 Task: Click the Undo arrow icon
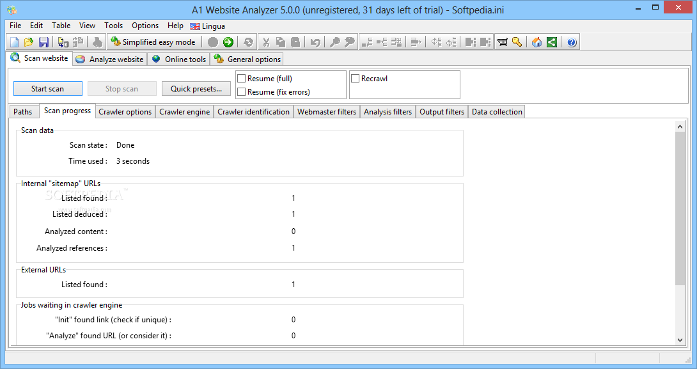tap(315, 42)
